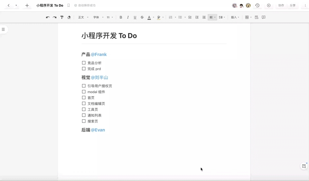Open the find and replace icon
Screen dimensions: 309x181
257,17
